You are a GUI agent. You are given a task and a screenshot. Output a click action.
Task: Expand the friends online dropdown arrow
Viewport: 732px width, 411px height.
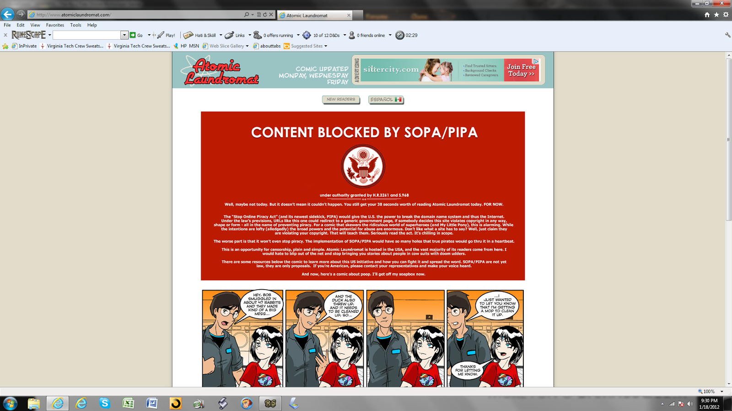[390, 35]
